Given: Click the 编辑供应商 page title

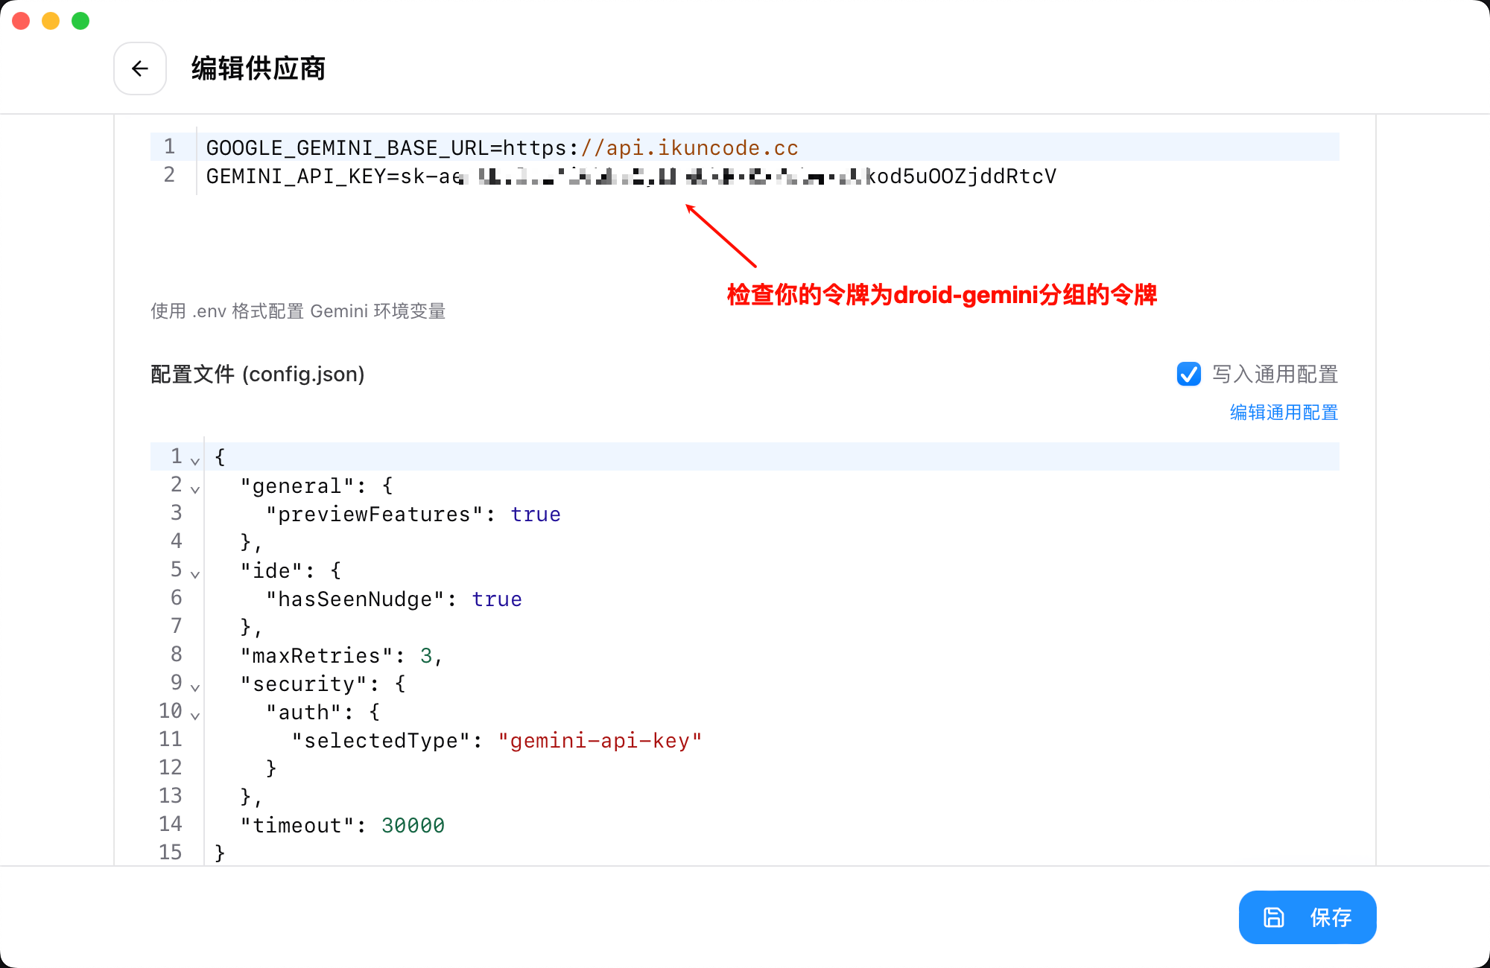Looking at the screenshot, I should (256, 69).
